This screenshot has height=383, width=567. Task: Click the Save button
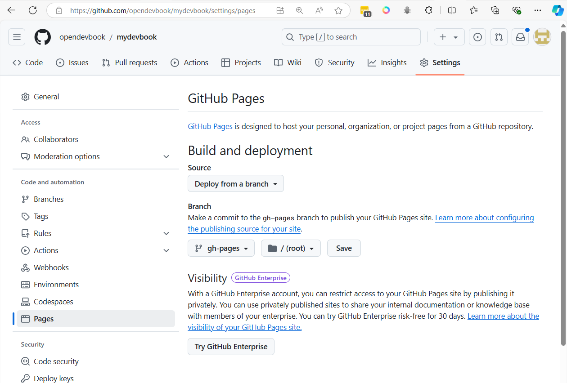[344, 248]
